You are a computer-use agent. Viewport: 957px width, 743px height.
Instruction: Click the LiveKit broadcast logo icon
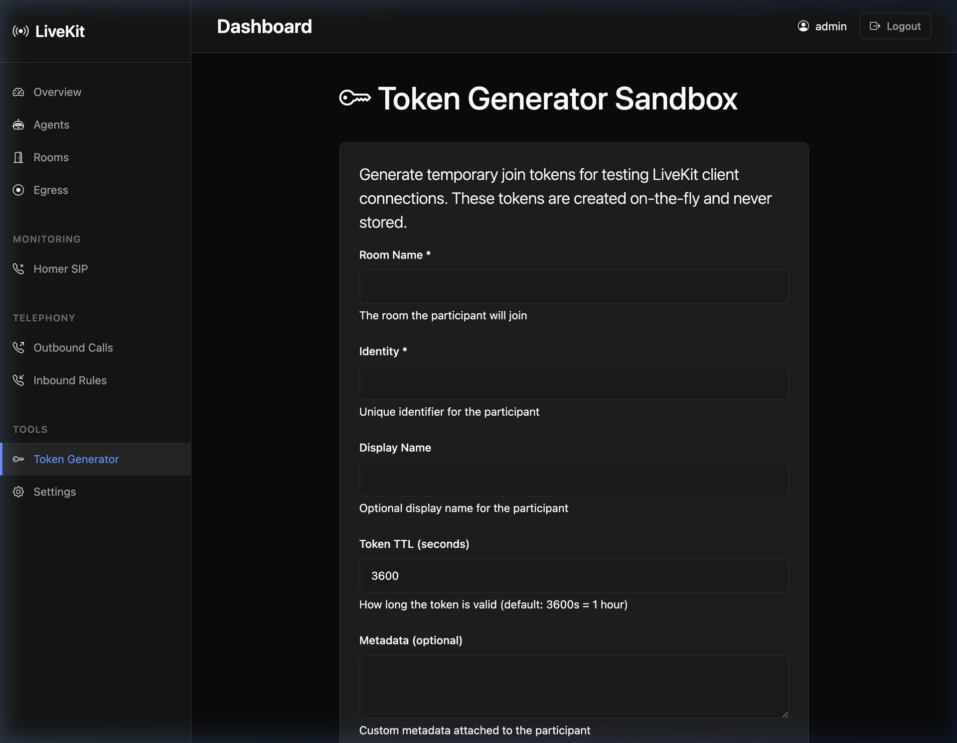pos(20,31)
